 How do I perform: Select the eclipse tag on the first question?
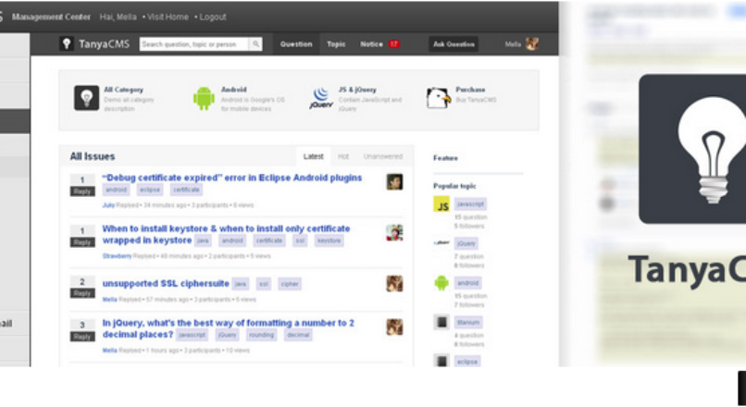pyautogui.click(x=150, y=190)
